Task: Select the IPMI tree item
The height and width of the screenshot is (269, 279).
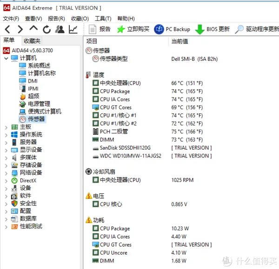Action: 29,89
